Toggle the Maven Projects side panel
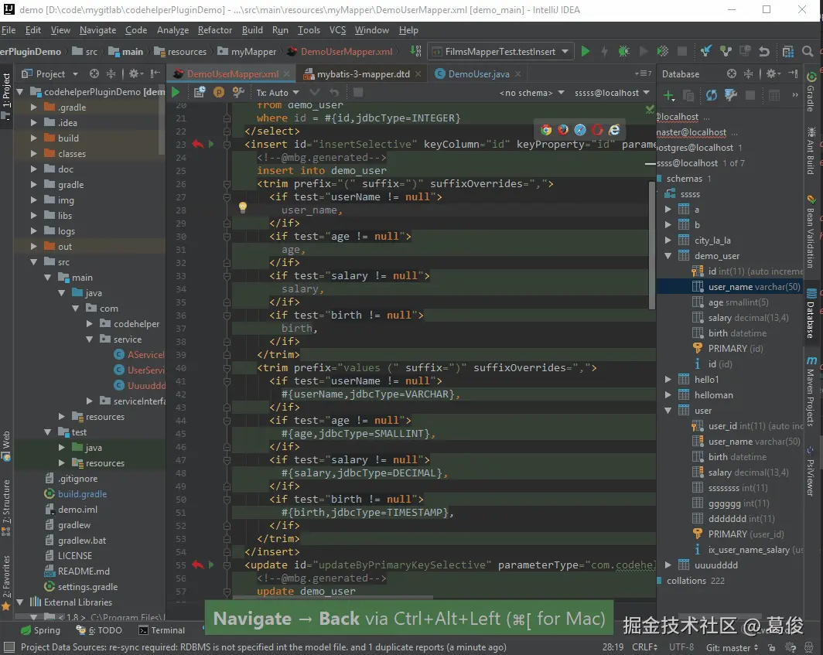The image size is (823, 655). (x=811, y=392)
